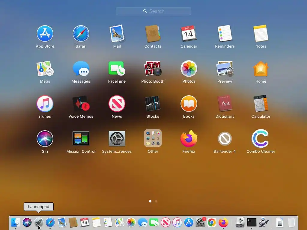
Task: Open the Trash in the Dock
Action: pos(291,223)
